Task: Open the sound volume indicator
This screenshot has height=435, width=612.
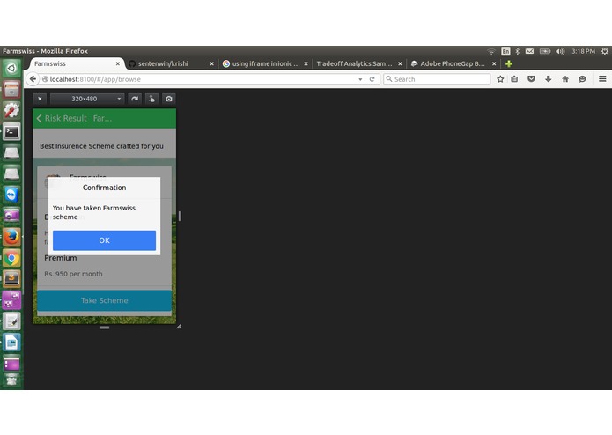Action: 560,51
